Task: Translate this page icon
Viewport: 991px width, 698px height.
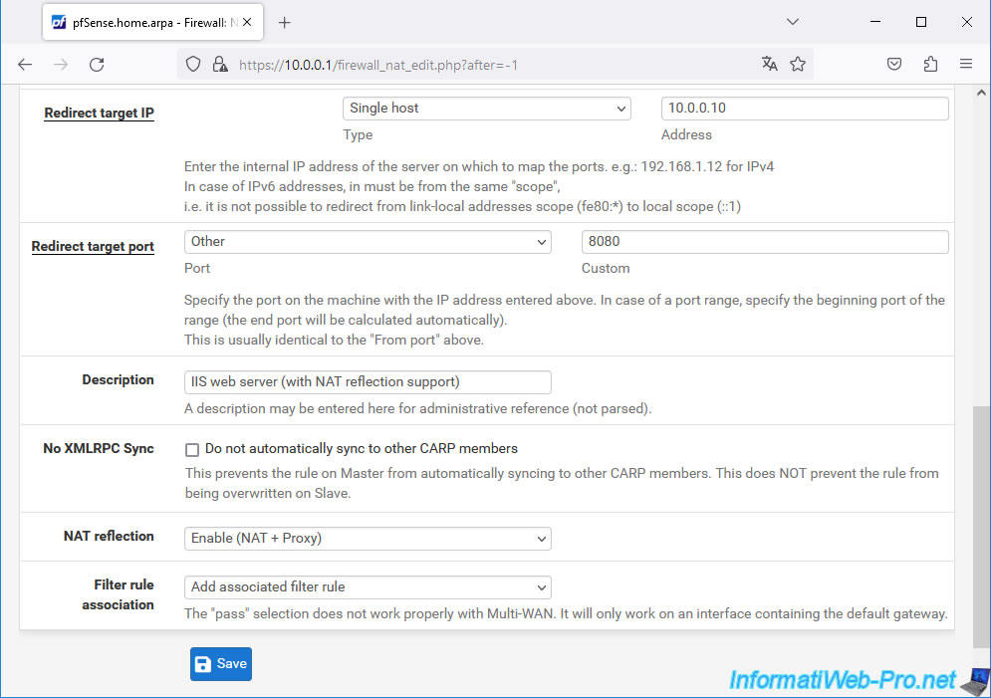Action: [769, 64]
